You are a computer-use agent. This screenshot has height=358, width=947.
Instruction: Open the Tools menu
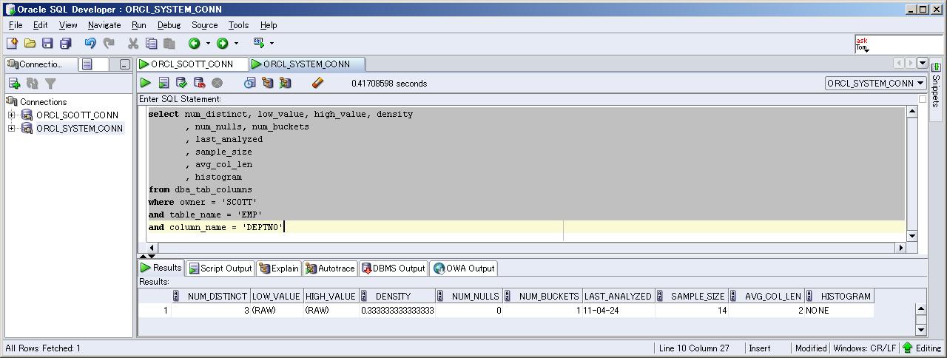[238, 25]
